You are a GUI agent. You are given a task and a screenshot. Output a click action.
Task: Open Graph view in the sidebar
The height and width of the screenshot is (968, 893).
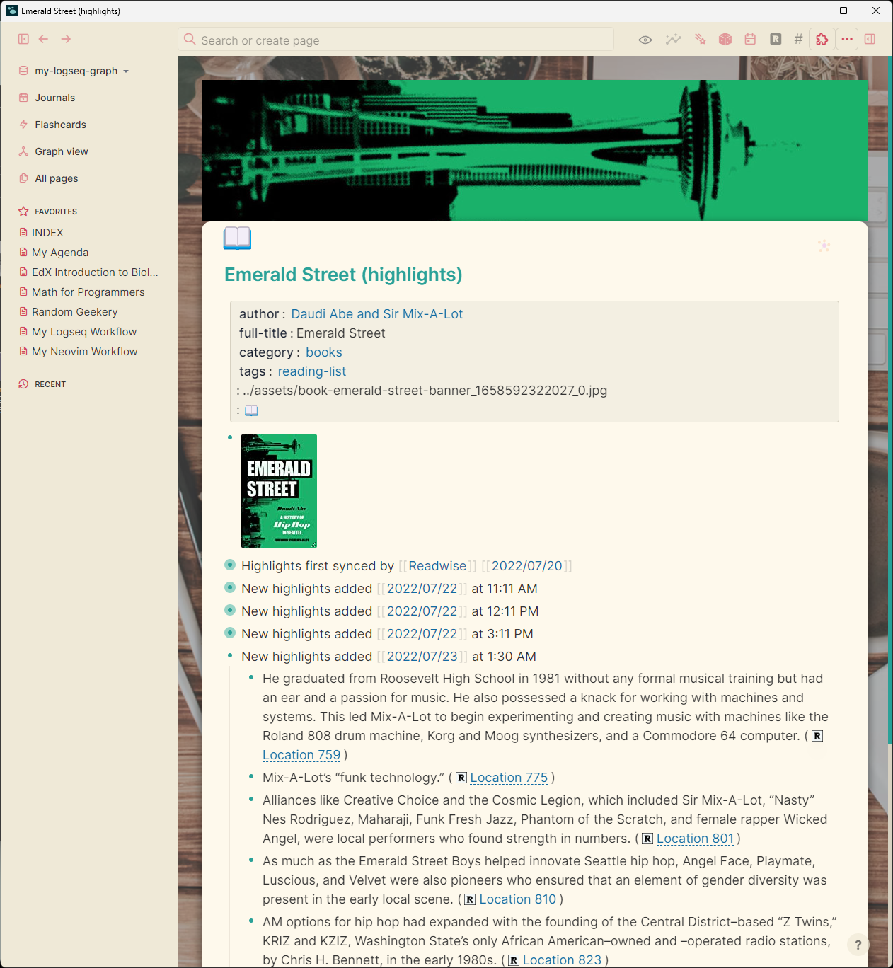click(62, 151)
